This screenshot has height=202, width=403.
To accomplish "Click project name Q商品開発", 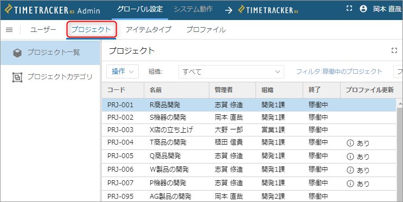I will (x=165, y=156).
